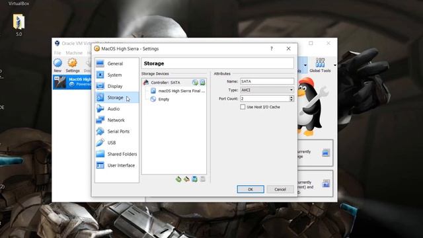Image resolution: width=423 pixels, height=238 pixels.
Task: Select Controller: SATA in storage tree
Action: coord(174,83)
